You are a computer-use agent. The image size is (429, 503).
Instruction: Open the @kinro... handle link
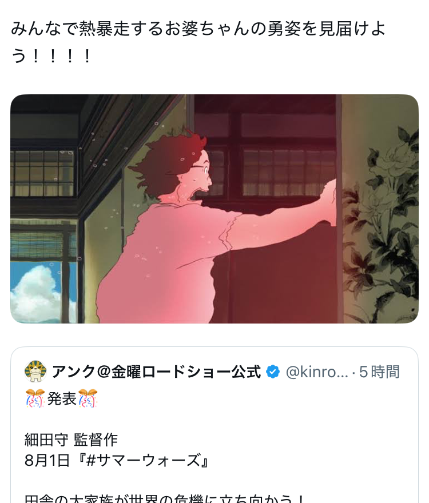tap(317, 372)
